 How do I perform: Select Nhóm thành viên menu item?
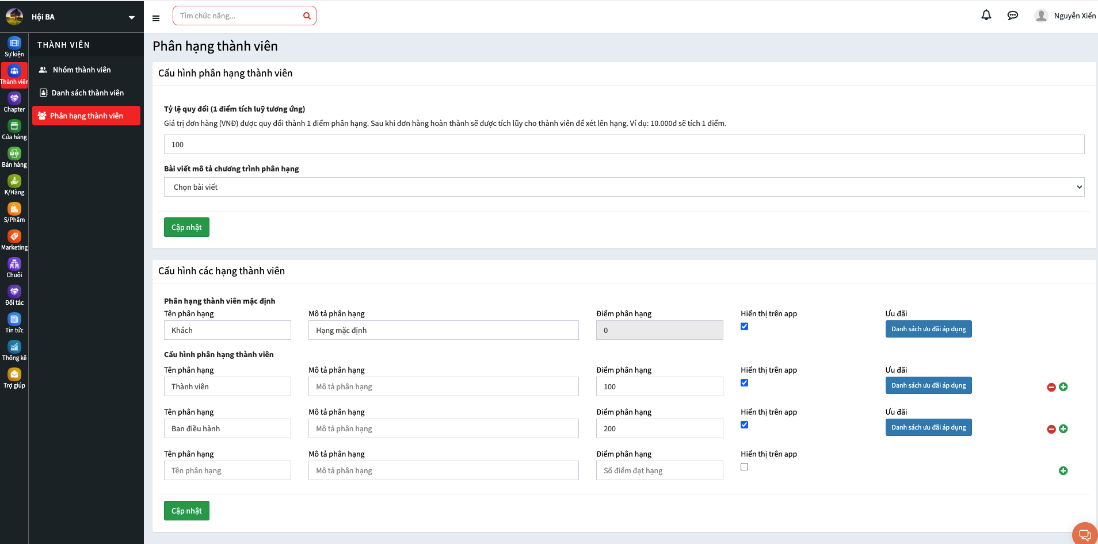[82, 70]
